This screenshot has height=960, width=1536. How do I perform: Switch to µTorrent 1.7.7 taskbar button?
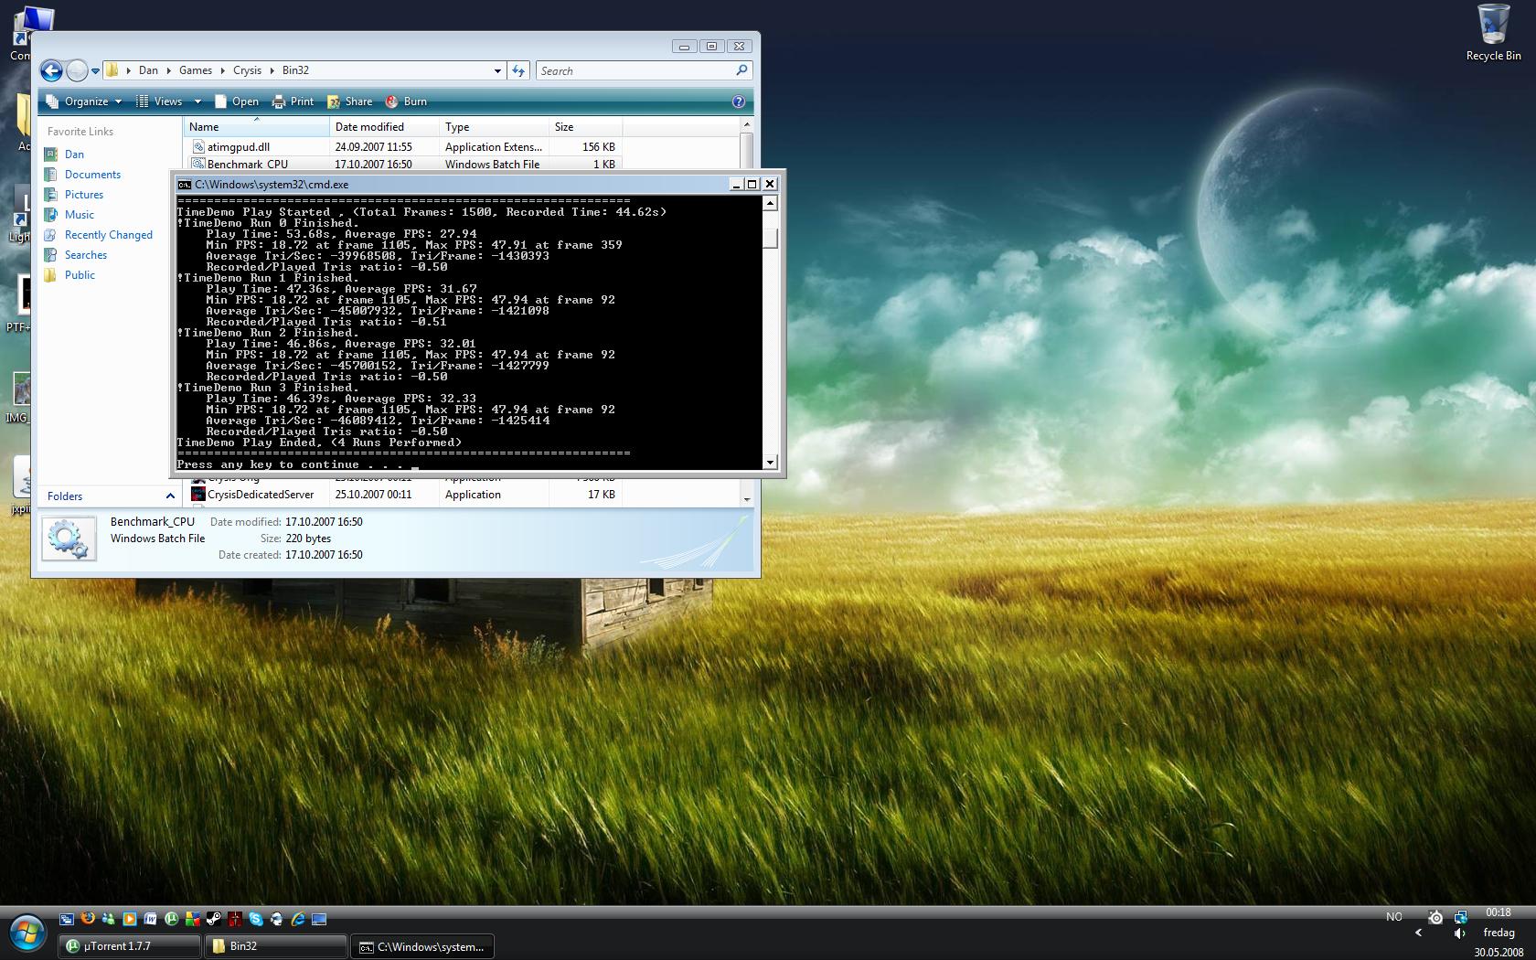click(x=131, y=946)
